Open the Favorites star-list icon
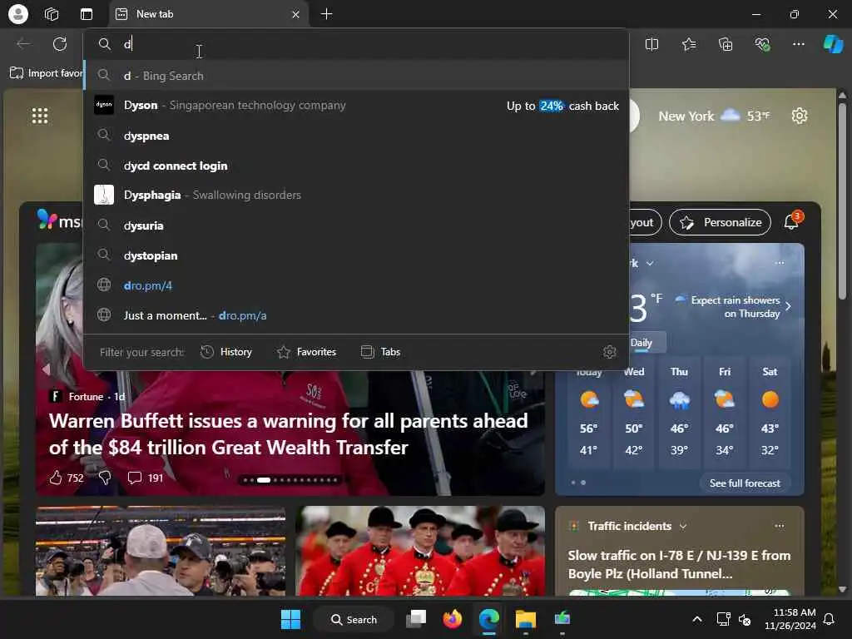852x639 pixels. pyautogui.click(x=689, y=44)
